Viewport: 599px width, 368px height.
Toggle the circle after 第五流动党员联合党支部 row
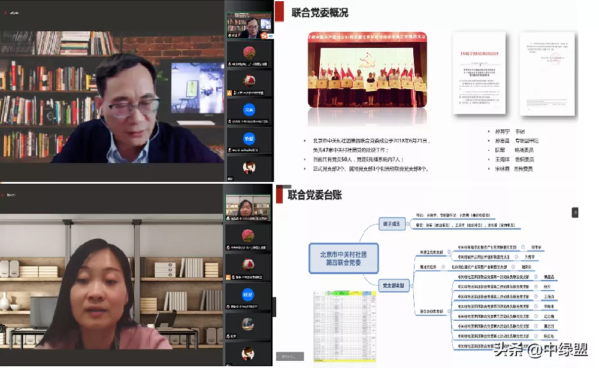536,317
